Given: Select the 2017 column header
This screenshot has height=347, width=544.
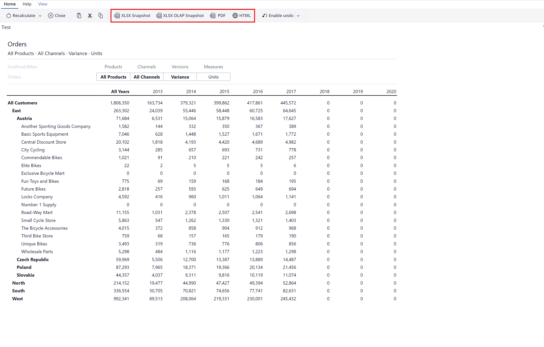Looking at the screenshot, I should [x=291, y=91].
